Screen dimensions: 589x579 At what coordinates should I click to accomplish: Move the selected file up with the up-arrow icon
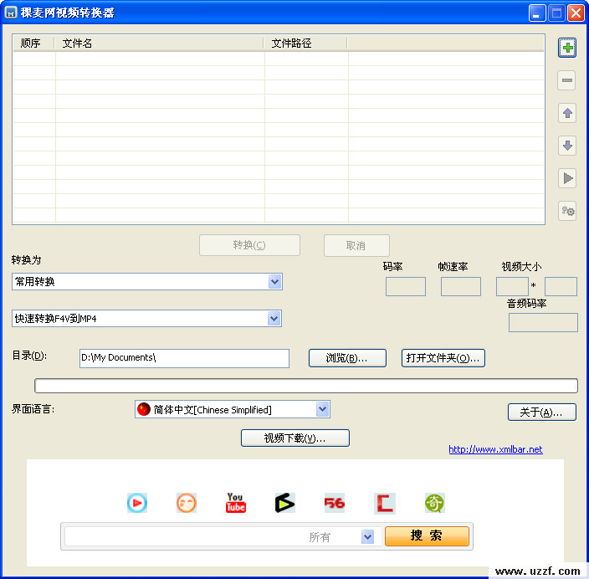pos(567,113)
